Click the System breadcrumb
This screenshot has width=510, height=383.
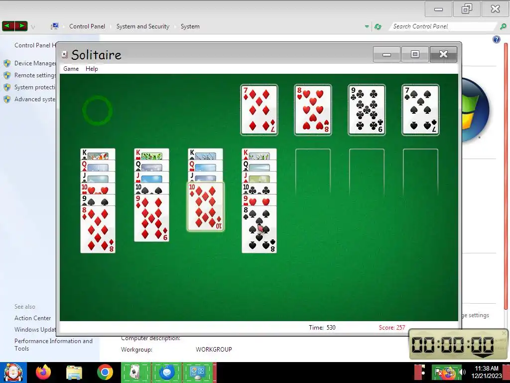(190, 26)
